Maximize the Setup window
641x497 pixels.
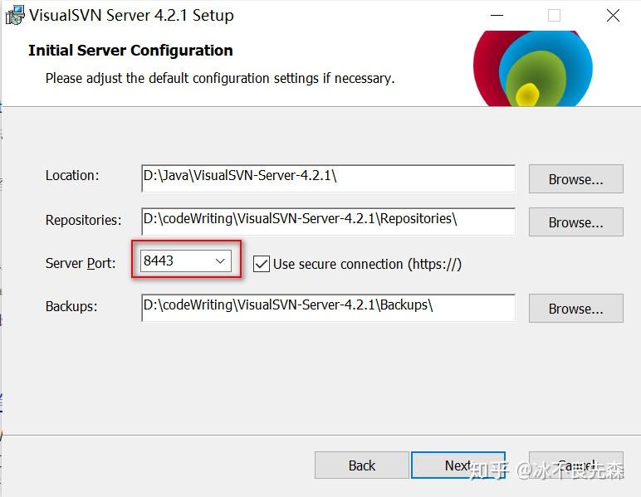[x=554, y=16]
